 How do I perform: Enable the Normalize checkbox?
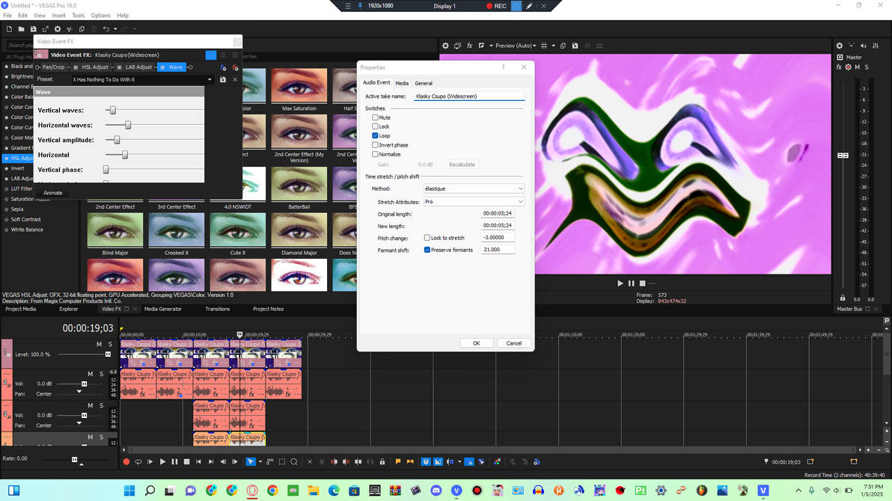pyautogui.click(x=375, y=153)
